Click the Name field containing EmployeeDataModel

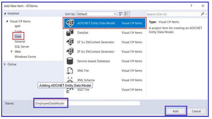coord(87,103)
